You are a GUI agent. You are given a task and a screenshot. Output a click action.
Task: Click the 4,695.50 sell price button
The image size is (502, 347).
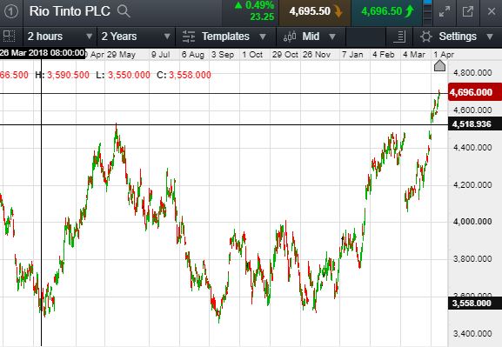(x=315, y=12)
